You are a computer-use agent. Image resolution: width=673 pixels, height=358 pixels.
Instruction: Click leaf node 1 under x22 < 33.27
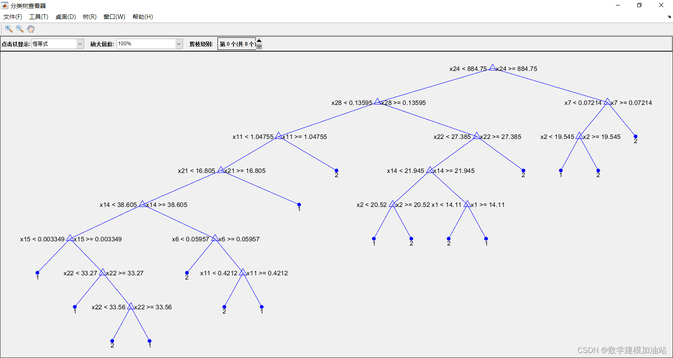(x=75, y=307)
